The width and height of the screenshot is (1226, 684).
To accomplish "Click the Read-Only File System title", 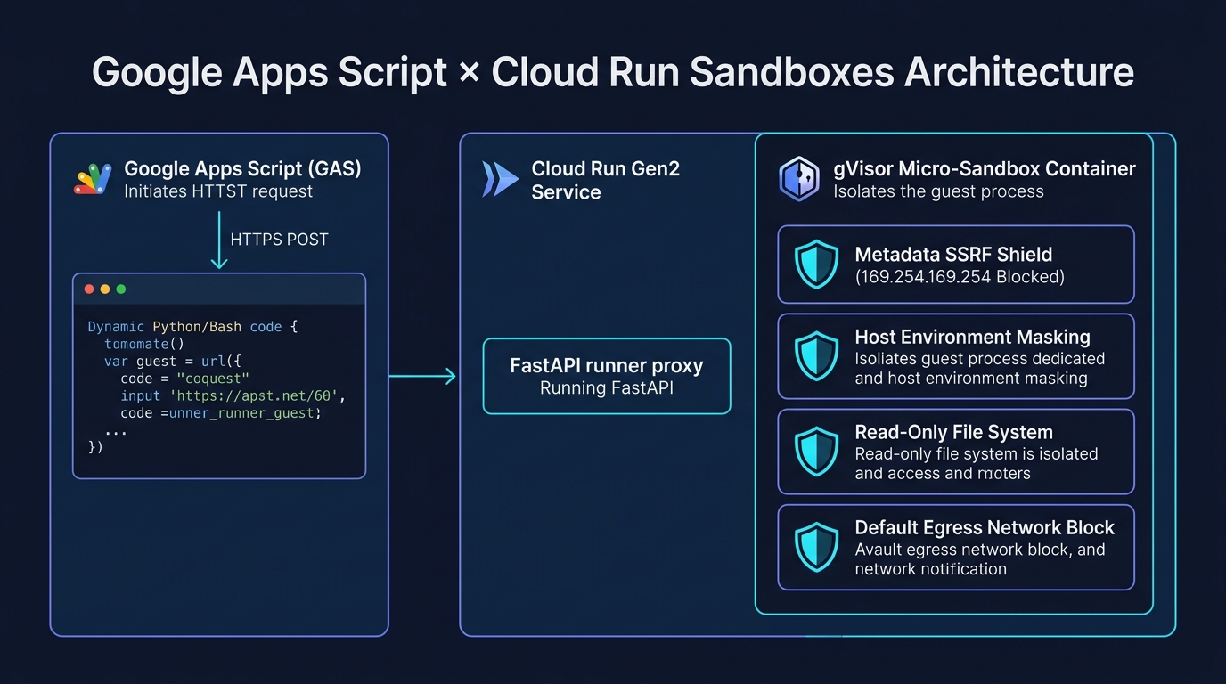I will click(953, 433).
